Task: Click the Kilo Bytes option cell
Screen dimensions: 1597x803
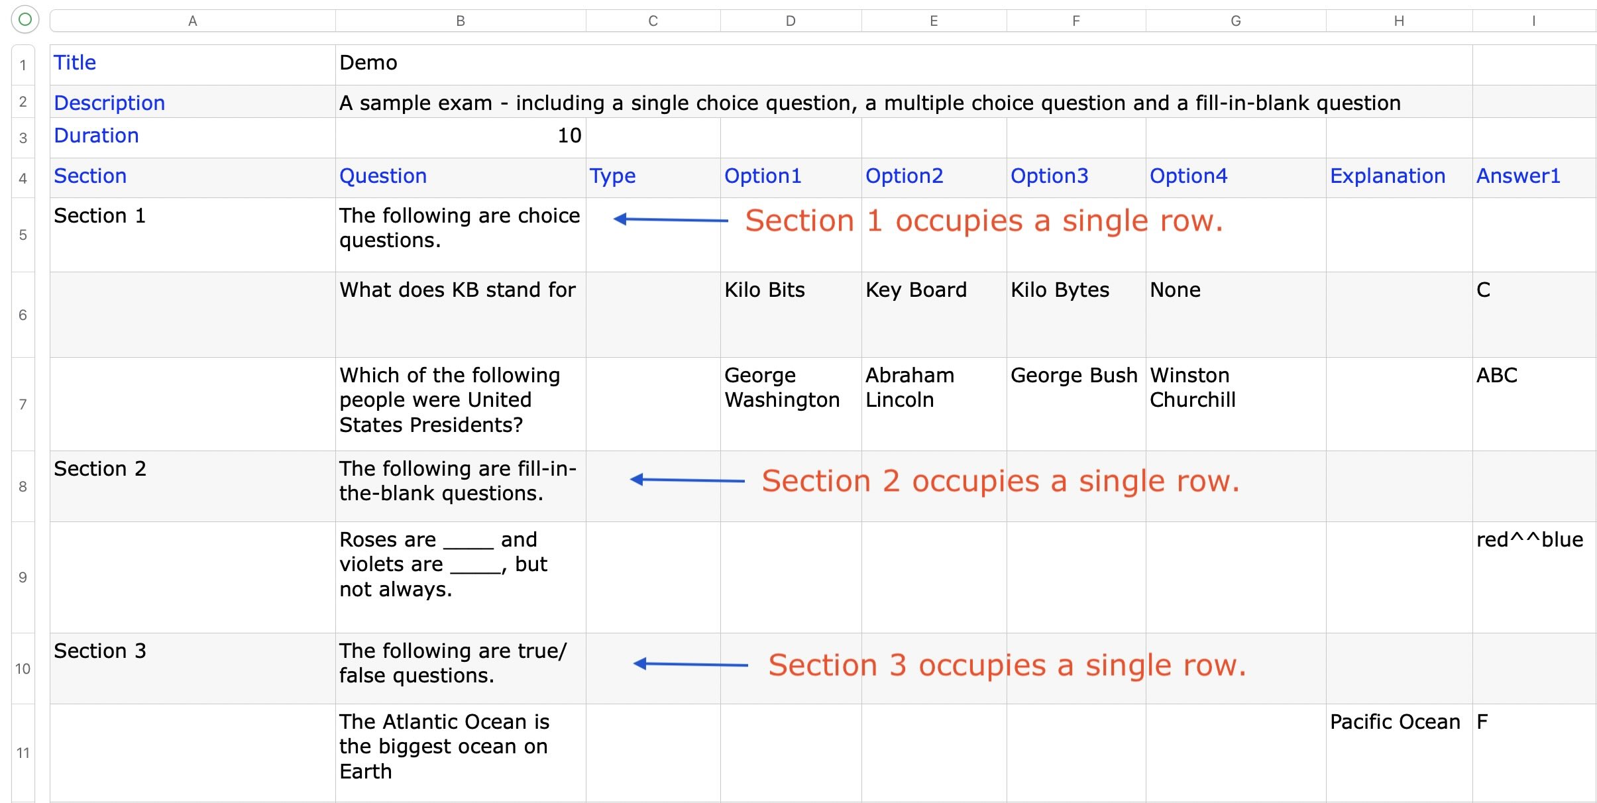Action: tap(1075, 313)
